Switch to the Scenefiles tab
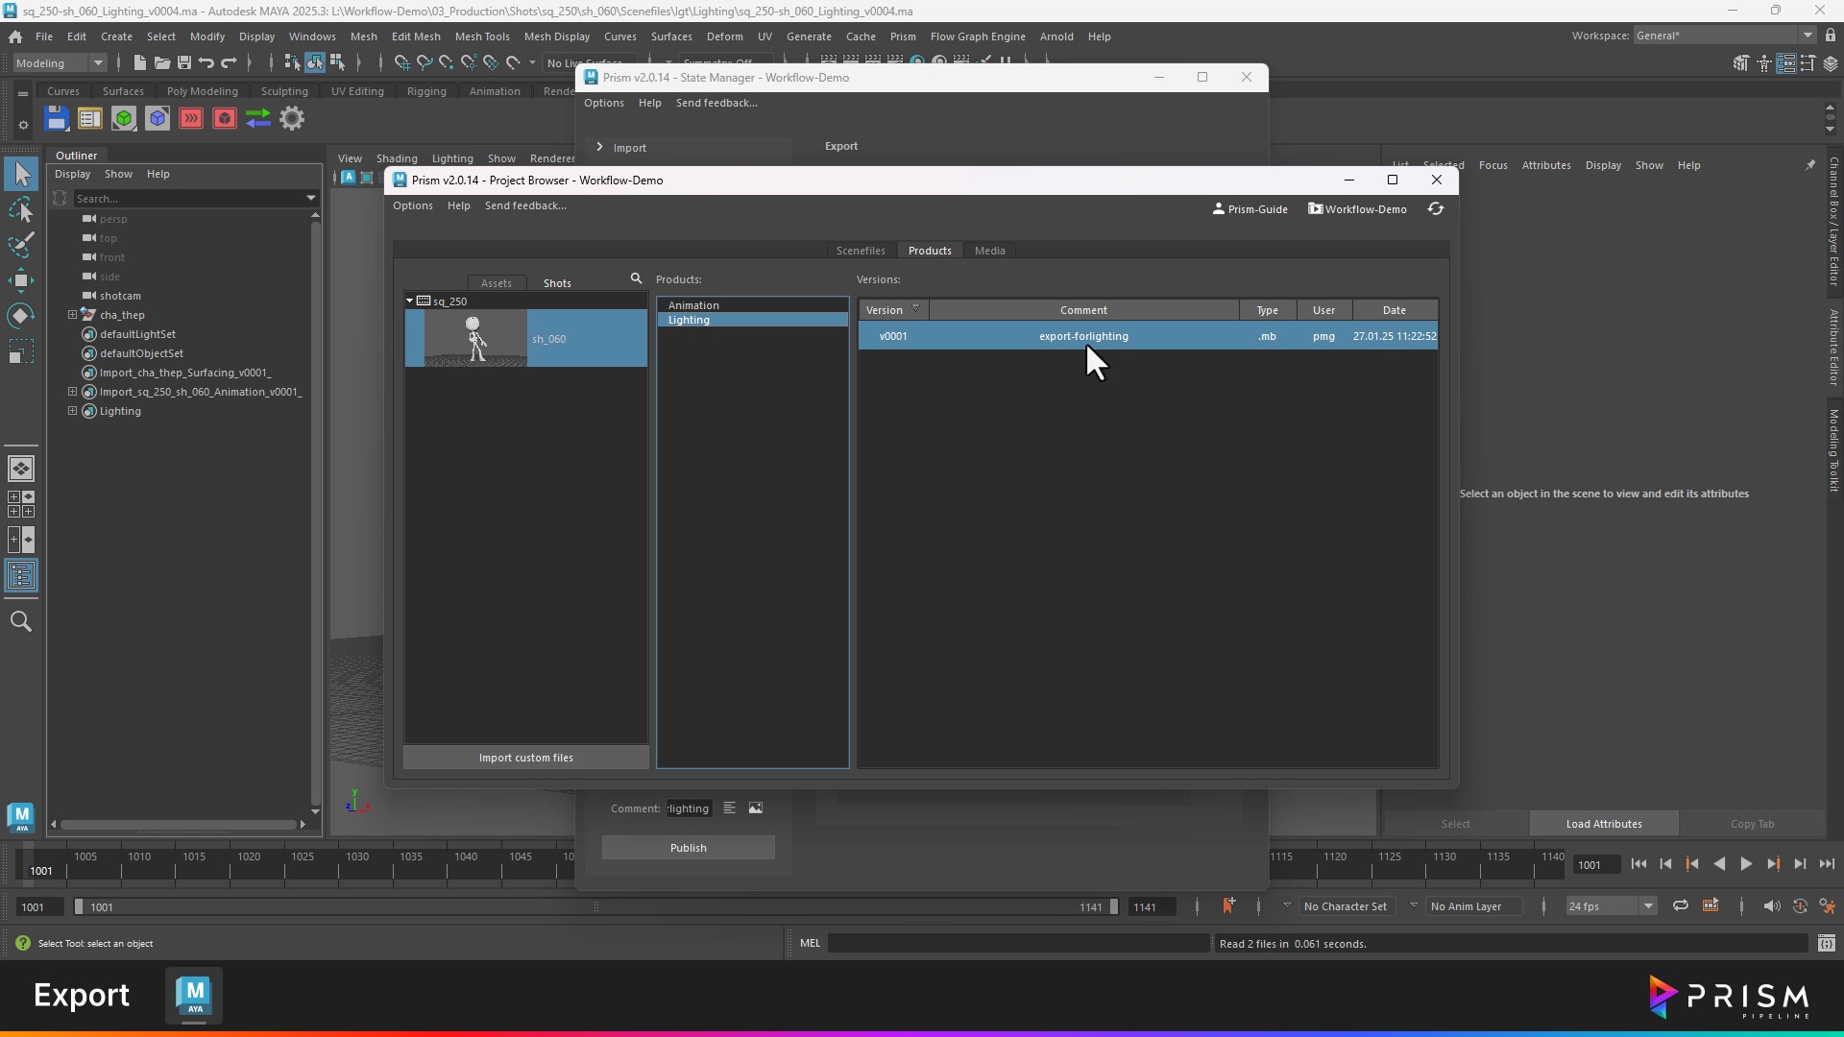Viewport: 1844px width, 1037px height. coord(861,251)
